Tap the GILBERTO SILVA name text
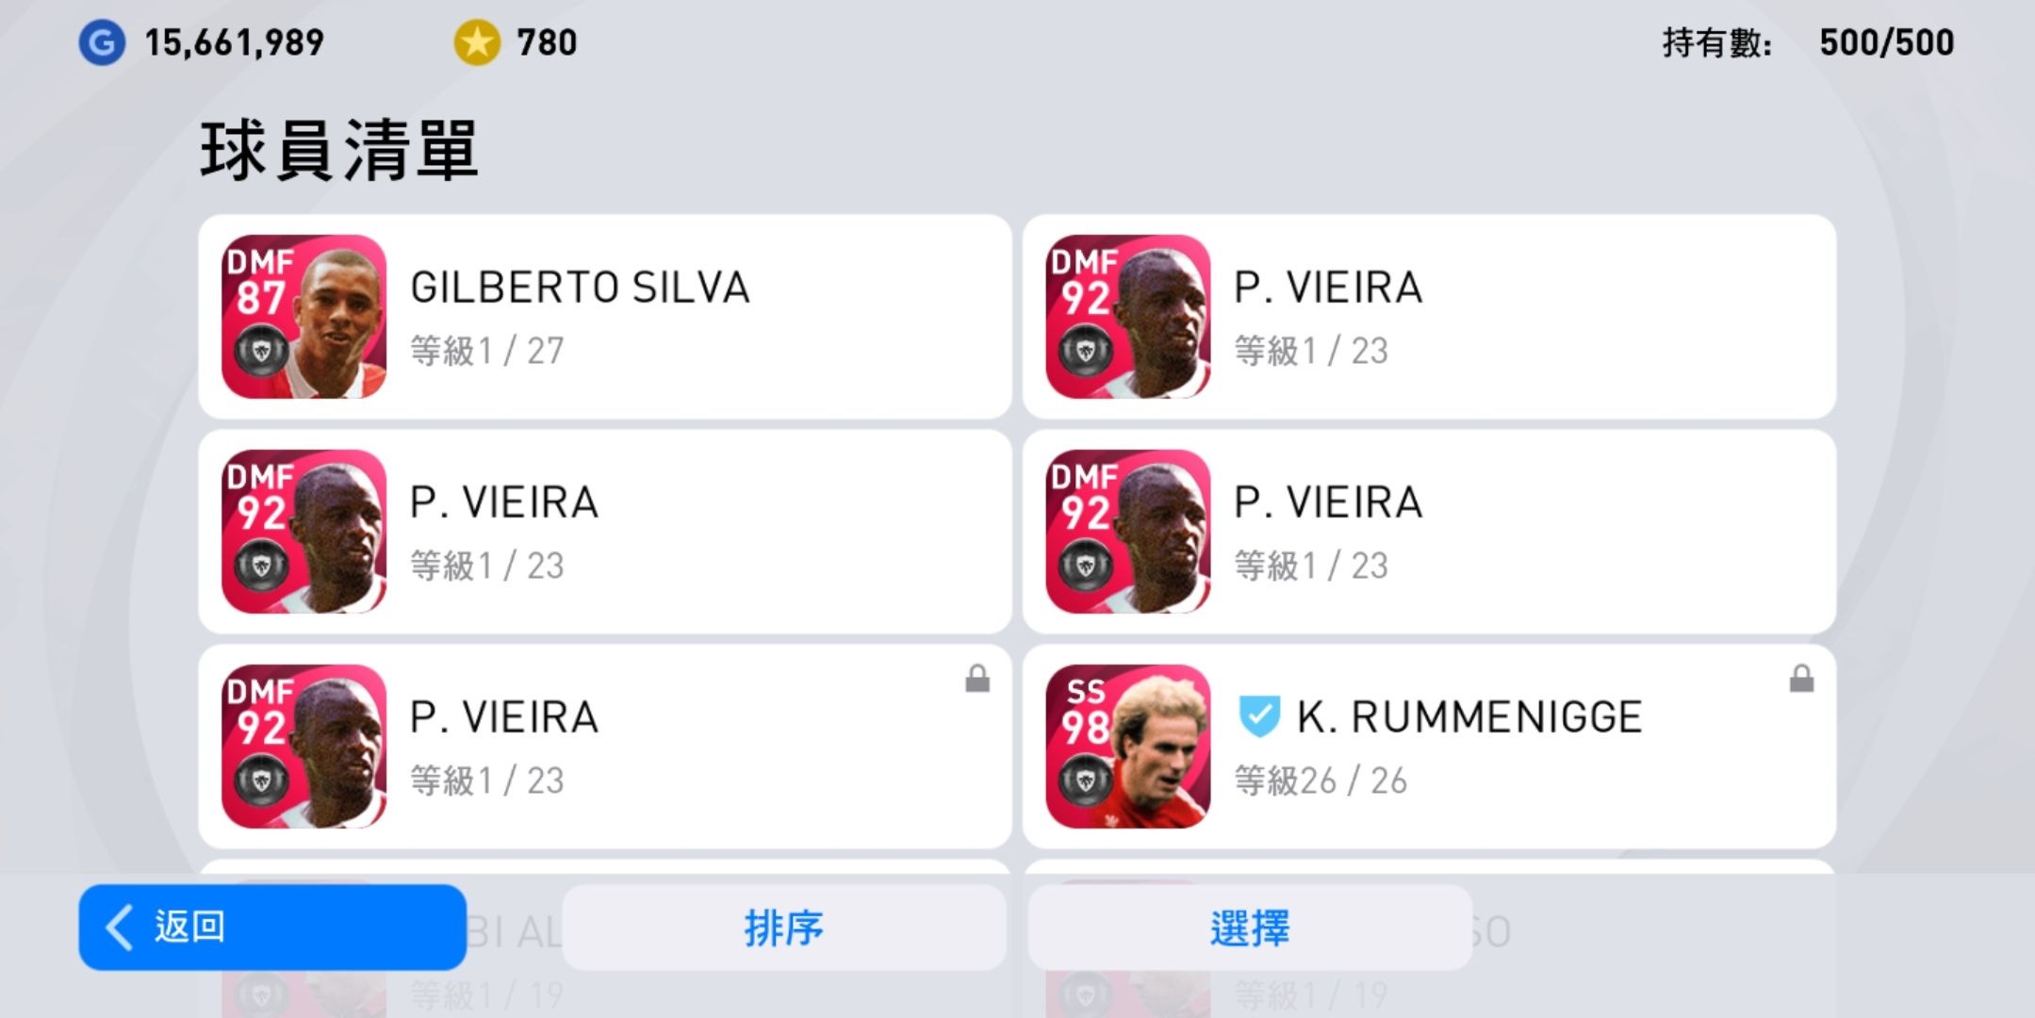The height and width of the screenshot is (1018, 2035). (x=580, y=287)
